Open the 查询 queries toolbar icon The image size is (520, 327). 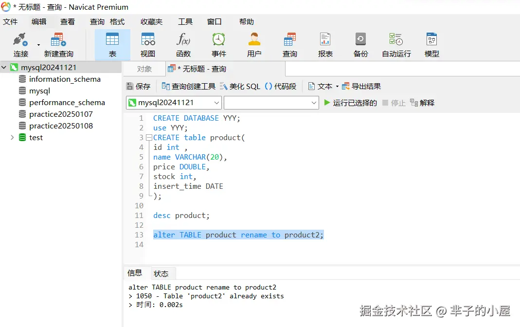290,45
